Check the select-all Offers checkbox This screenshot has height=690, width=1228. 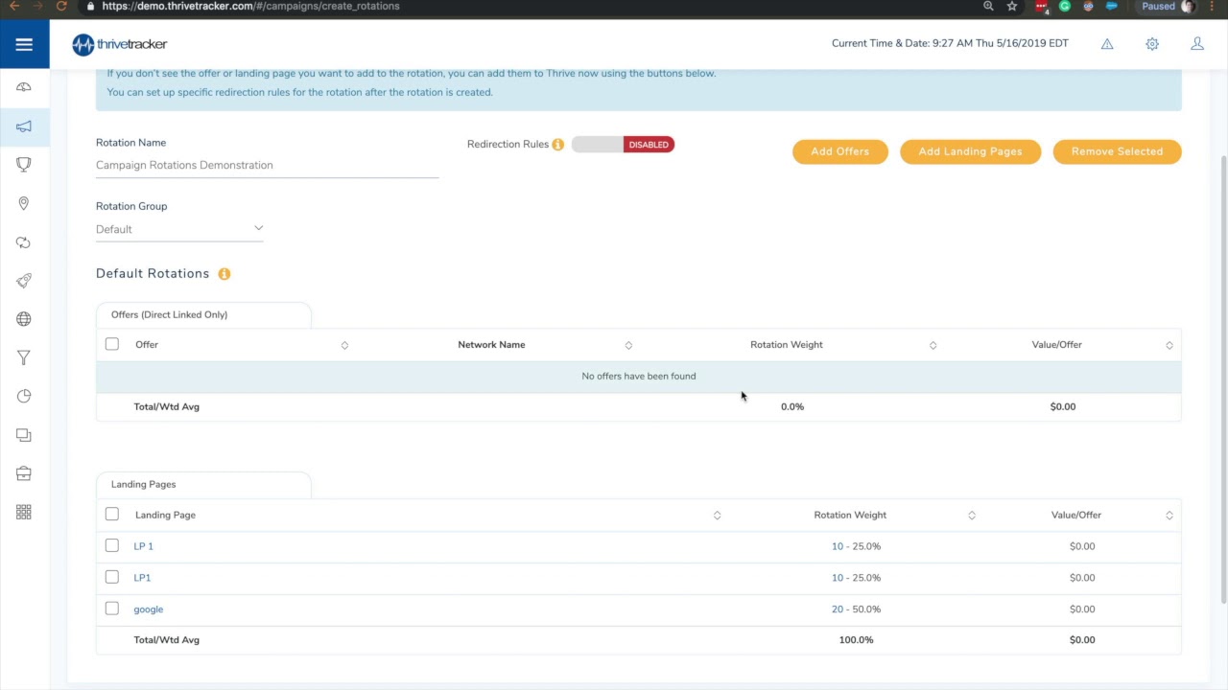[112, 344]
